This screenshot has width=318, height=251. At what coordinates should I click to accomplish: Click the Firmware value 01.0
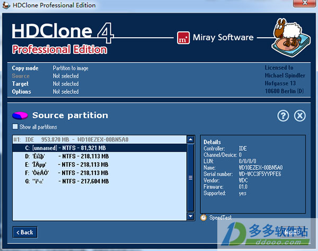(243, 187)
